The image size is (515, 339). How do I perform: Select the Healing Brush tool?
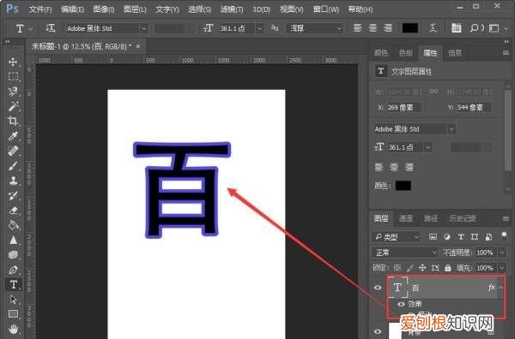[13, 151]
